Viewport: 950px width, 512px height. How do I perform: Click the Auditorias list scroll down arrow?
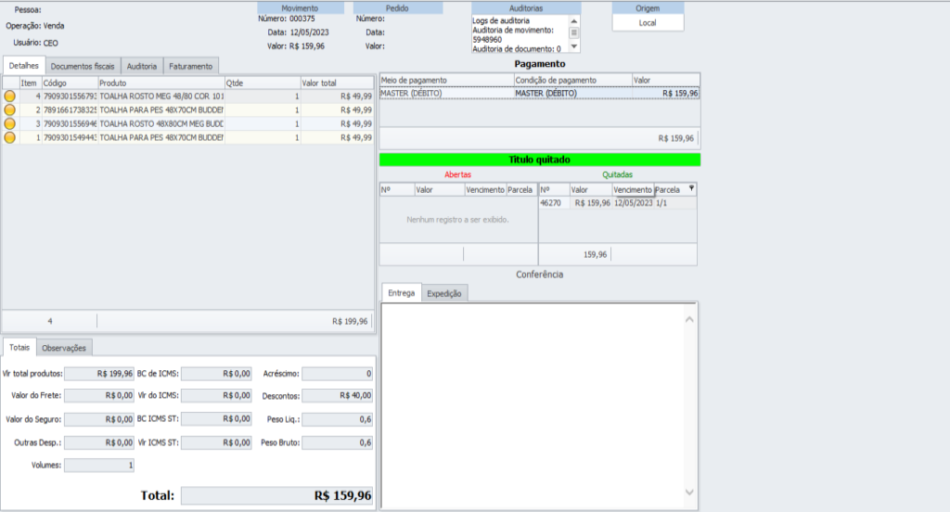coord(574,46)
